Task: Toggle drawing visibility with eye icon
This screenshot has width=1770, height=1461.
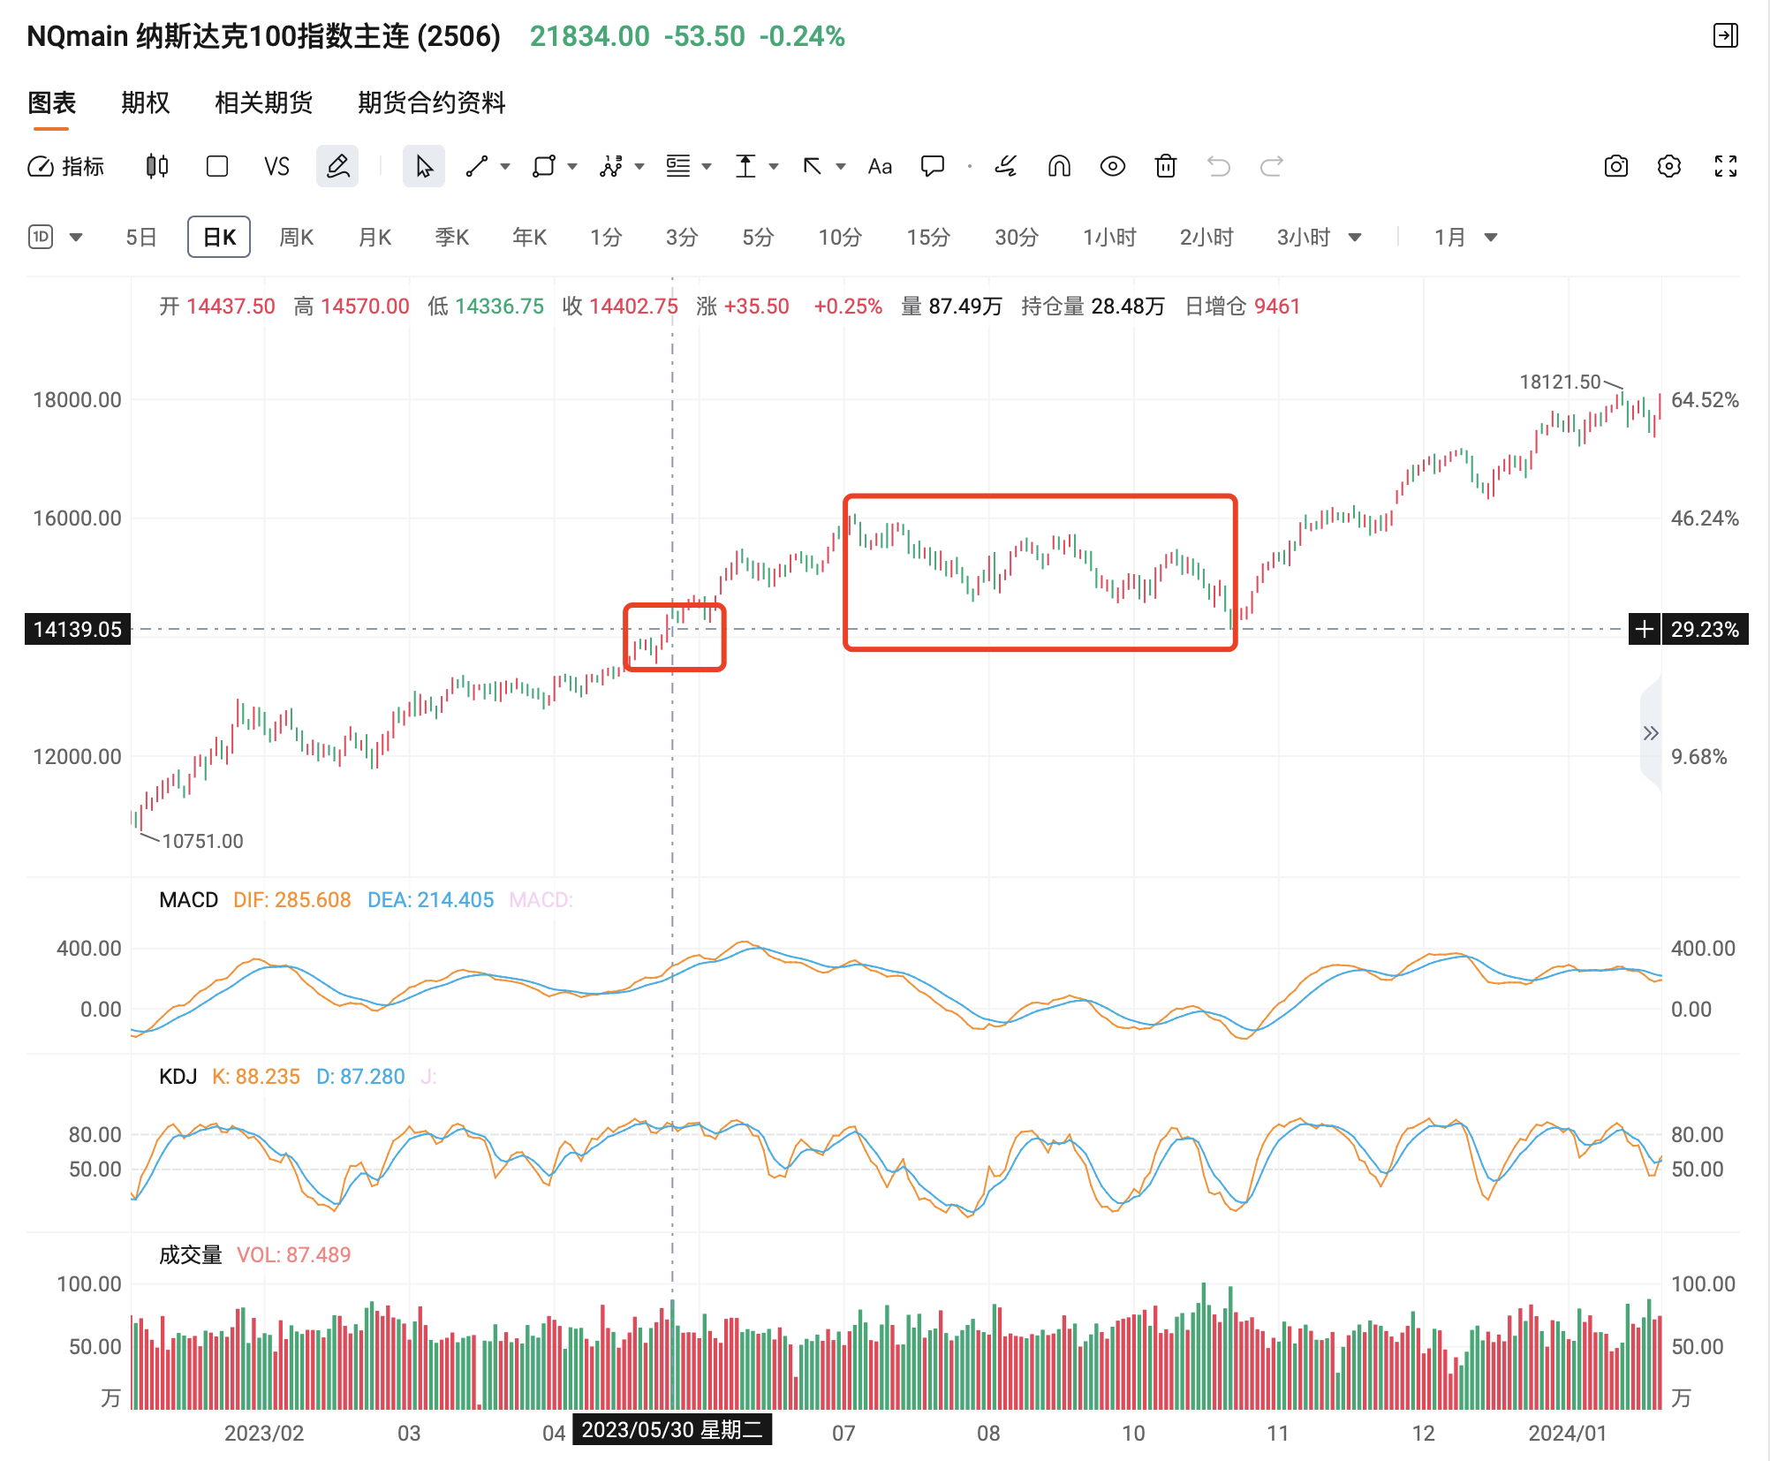Action: click(1113, 166)
